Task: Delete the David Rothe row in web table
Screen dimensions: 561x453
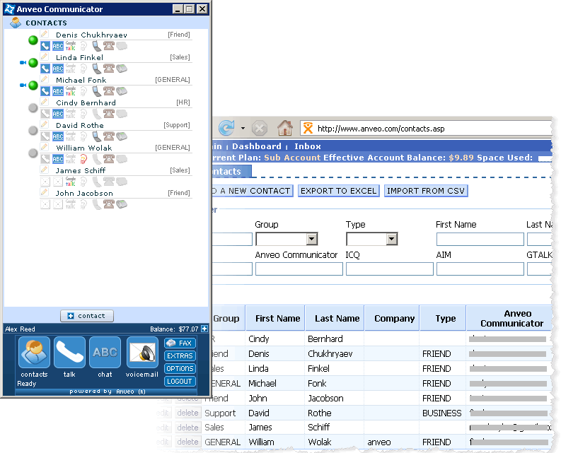Action: (x=187, y=413)
